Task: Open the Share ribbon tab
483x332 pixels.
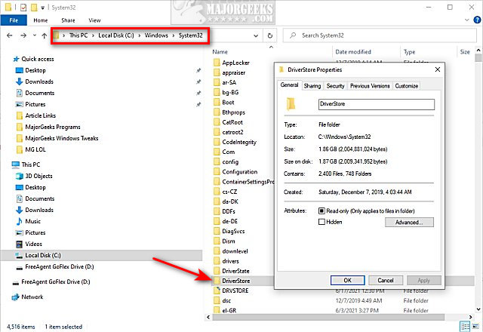Action: (x=68, y=20)
